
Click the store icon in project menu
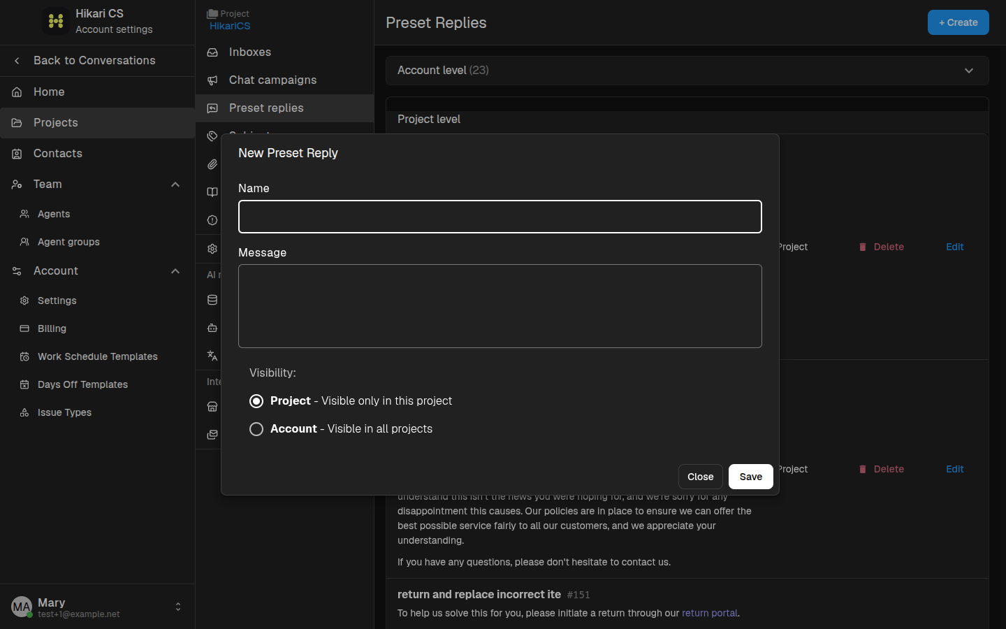tap(212, 407)
